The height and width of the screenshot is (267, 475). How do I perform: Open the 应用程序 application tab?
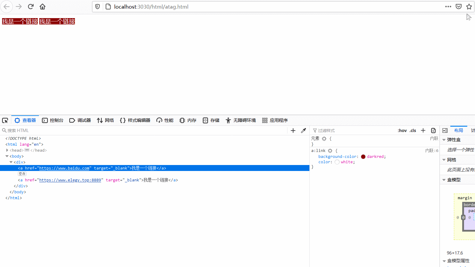pos(275,120)
